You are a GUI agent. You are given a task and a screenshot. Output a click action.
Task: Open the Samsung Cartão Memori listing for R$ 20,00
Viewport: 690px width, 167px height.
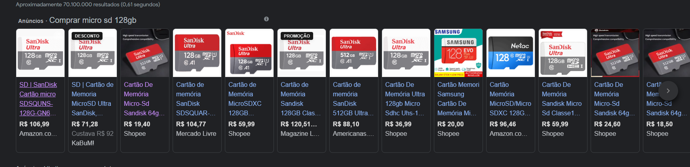pyautogui.click(x=458, y=99)
